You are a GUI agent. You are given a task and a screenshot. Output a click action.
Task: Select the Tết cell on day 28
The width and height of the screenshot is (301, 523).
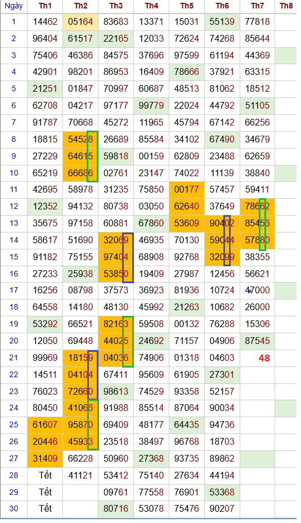point(45,475)
